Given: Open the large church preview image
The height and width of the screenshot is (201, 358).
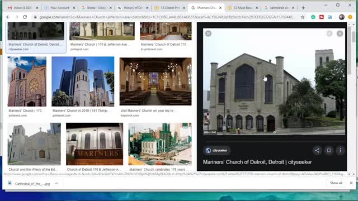Looking at the screenshot, I should (x=274, y=82).
